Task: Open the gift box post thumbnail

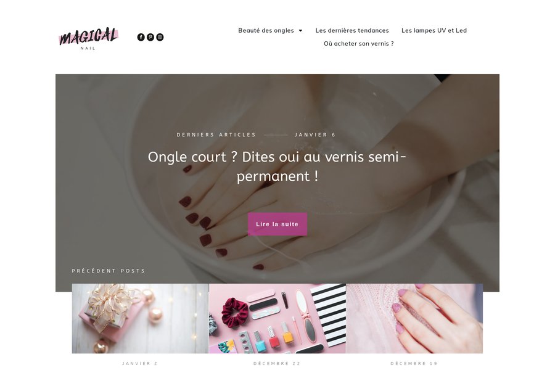Action: pyautogui.click(x=140, y=318)
